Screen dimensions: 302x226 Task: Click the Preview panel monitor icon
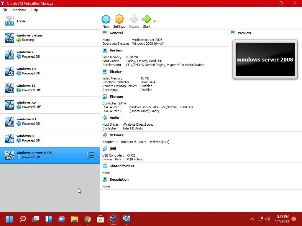[233, 33]
